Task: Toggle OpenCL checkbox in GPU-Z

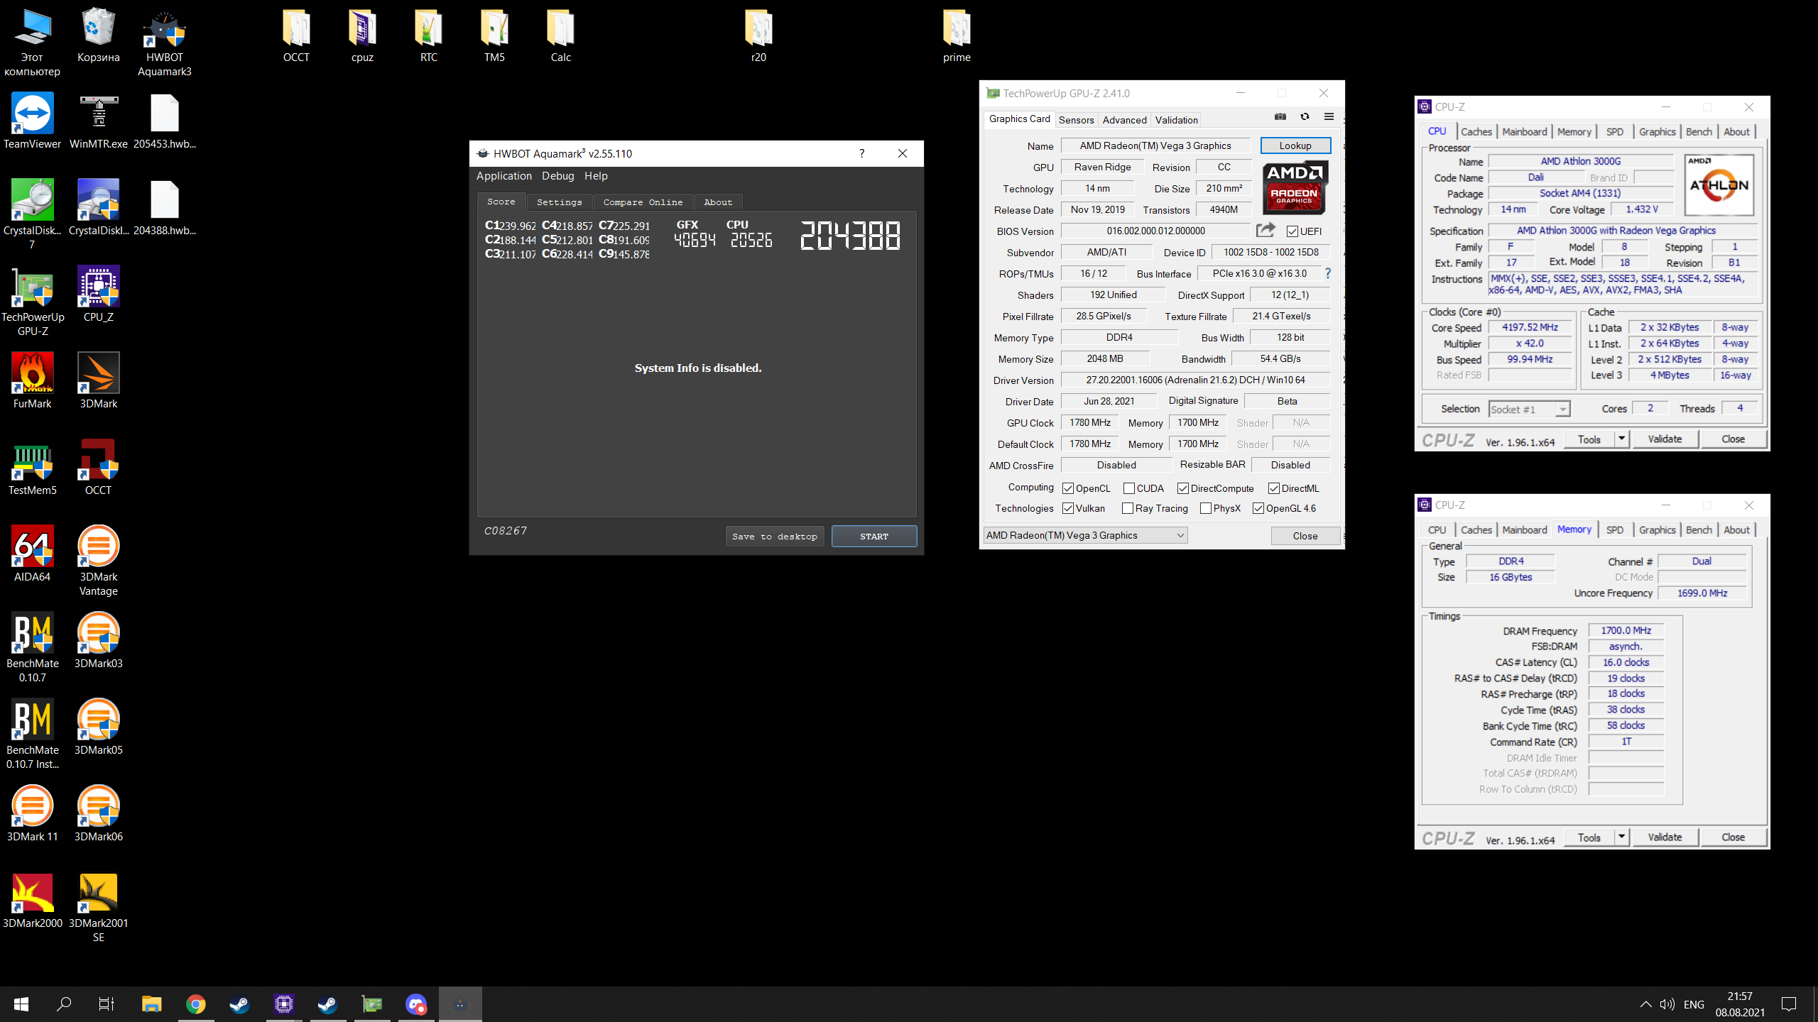Action: (x=1067, y=488)
